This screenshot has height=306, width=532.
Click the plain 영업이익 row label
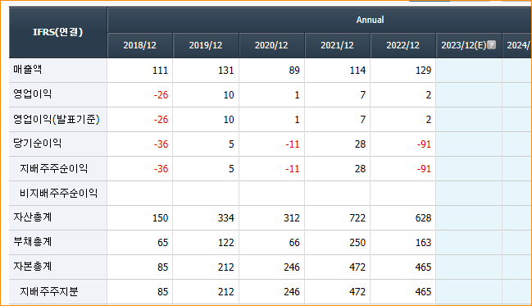pos(33,94)
